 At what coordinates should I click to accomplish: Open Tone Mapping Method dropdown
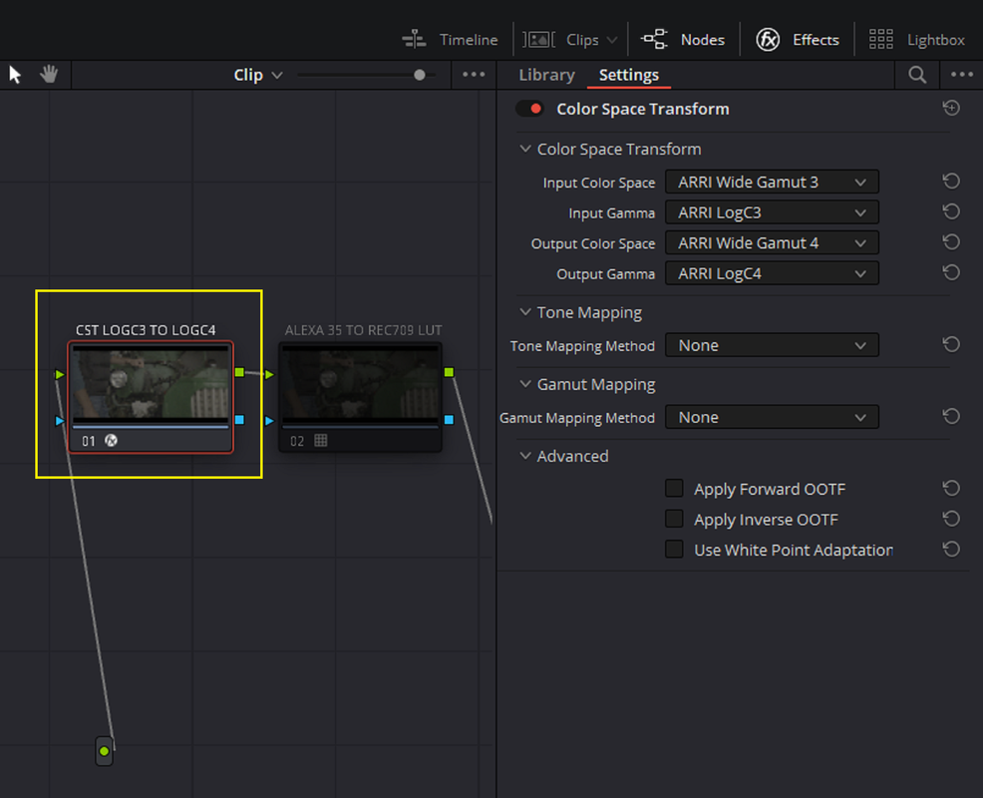pyautogui.click(x=772, y=345)
